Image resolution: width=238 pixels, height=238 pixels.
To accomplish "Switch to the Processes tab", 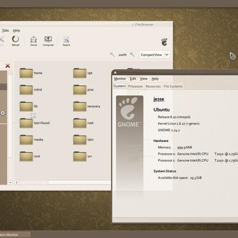I will 136,86.
